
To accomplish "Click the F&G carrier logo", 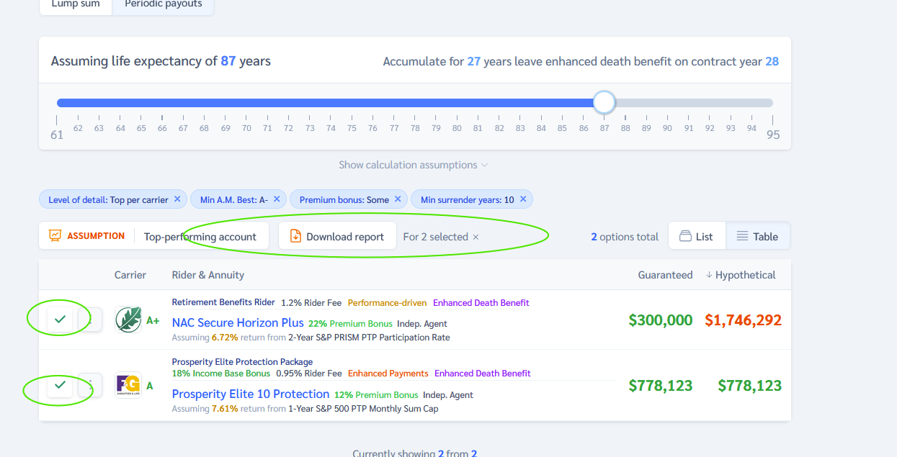I will coord(128,385).
